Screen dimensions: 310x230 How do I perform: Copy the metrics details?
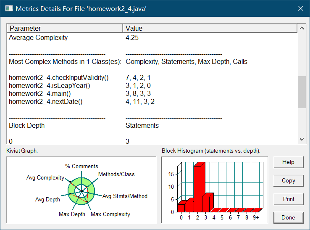point(288,181)
